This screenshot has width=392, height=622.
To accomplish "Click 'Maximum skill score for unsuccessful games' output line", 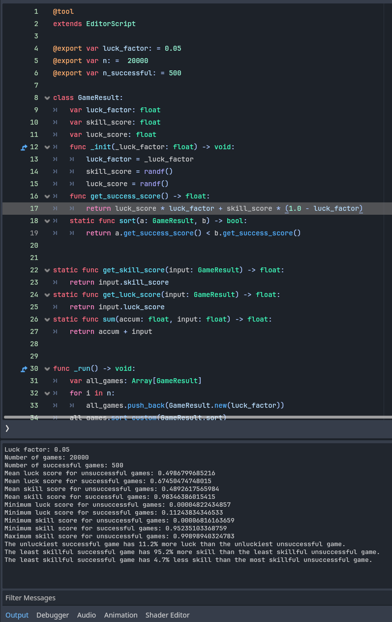I will pos(120,536).
